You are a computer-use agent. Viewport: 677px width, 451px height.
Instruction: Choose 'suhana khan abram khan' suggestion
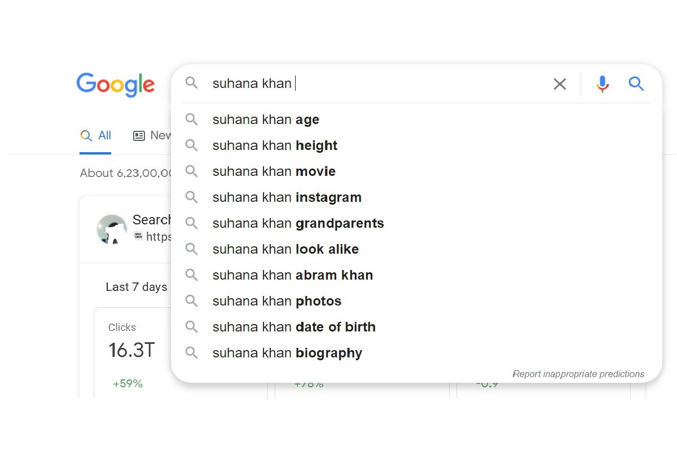click(x=292, y=275)
